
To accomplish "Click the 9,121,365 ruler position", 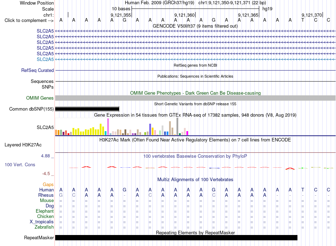I will [x=248, y=15].
